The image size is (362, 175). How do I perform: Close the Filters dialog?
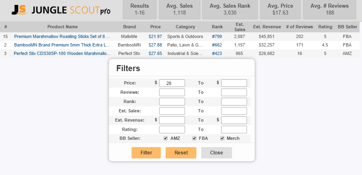point(217,153)
